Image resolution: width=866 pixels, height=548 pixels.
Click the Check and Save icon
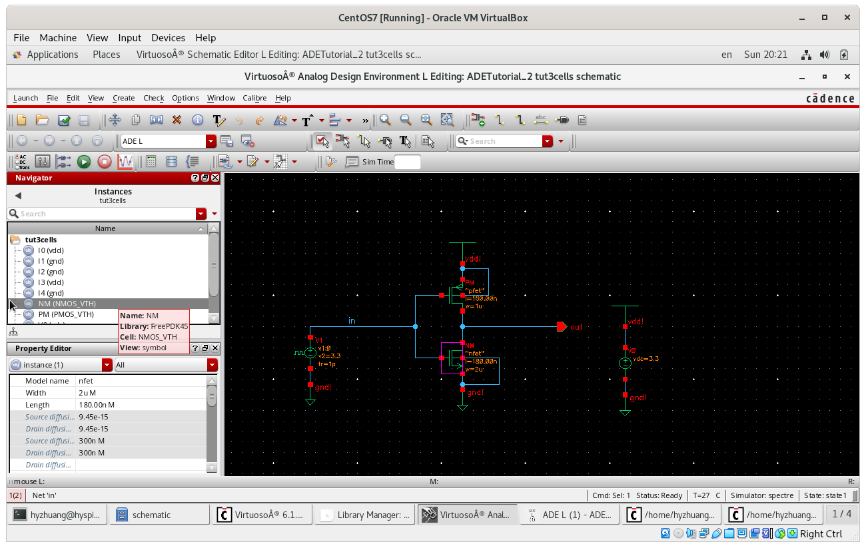[x=64, y=121]
